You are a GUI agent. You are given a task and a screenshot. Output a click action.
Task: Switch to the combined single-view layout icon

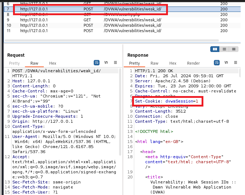coord(233,49)
